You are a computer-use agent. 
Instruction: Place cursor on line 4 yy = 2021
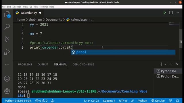(x=39, y=25)
